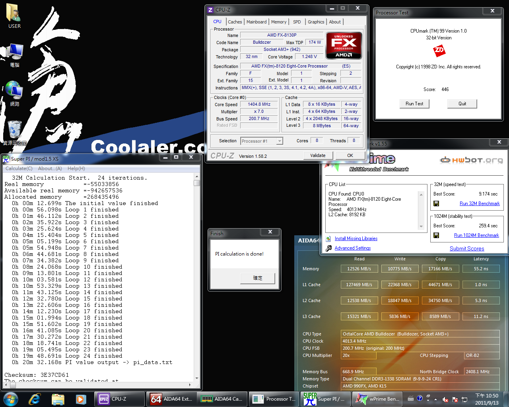Viewport: 509px width, 407px height.
Task: Switch to the Mainboard tab
Action: pos(256,22)
